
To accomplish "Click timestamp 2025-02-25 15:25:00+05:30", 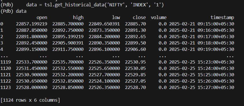I will point(202,75).
